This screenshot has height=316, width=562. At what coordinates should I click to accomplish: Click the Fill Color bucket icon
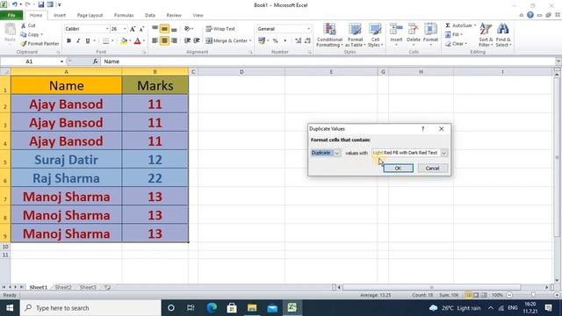point(124,41)
